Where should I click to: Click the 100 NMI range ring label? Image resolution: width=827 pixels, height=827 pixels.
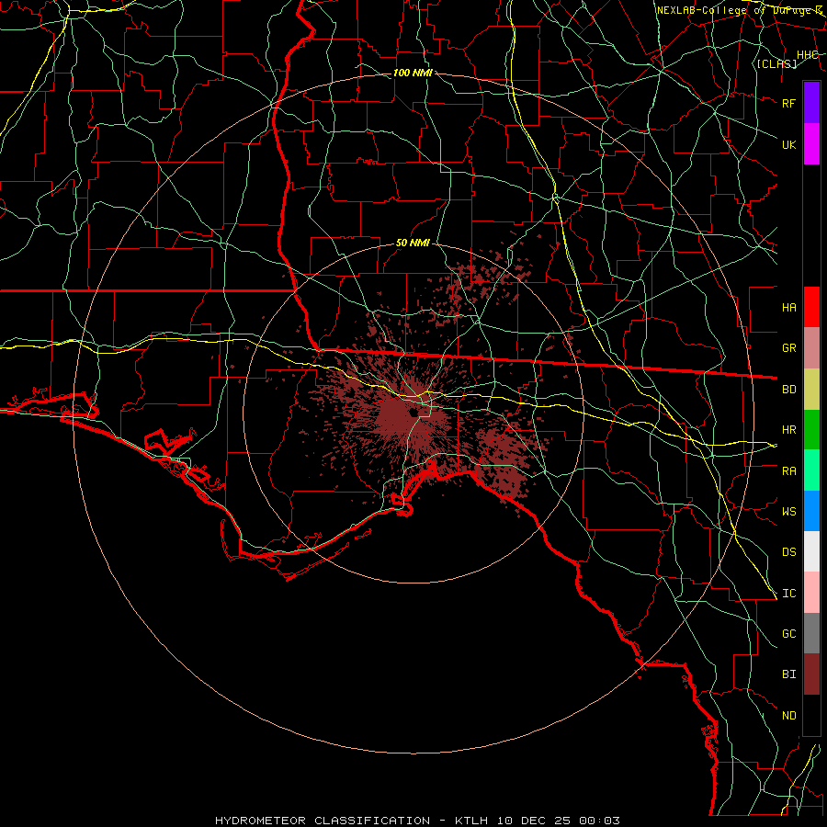coord(413,73)
